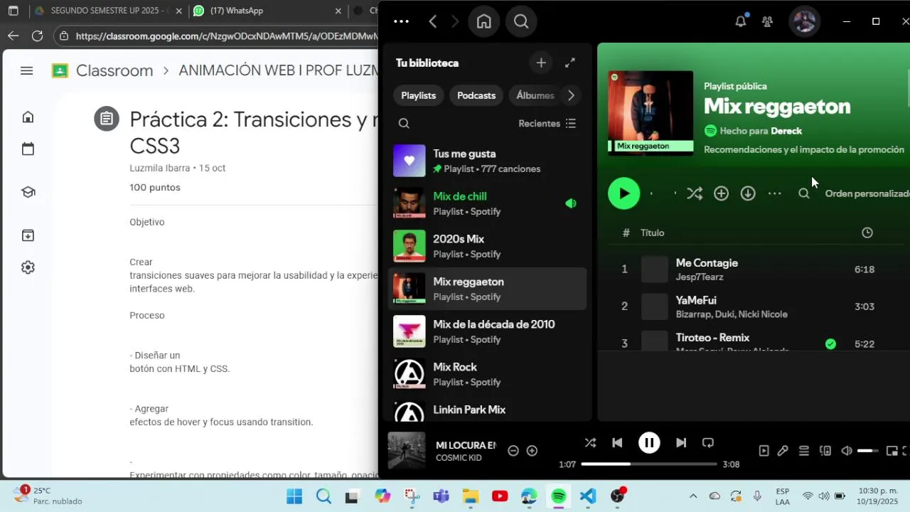910x512 pixels.
Task: Open Mix de la década de 2010
Action: (x=488, y=331)
